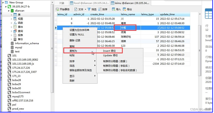Click the table grid vertical scrollbar
The width and height of the screenshot is (214, 113).
(x=200, y=50)
